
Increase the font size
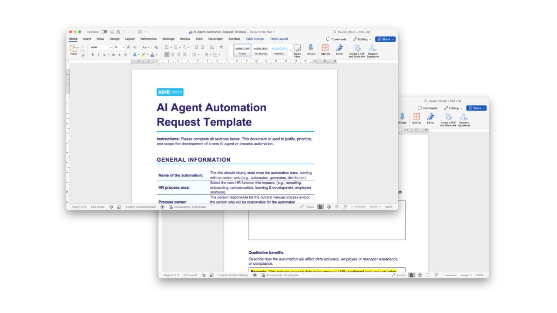tap(129, 47)
